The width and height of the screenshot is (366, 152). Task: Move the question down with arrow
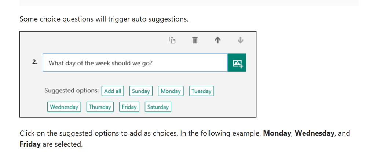pyautogui.click(x=240, y=40)
